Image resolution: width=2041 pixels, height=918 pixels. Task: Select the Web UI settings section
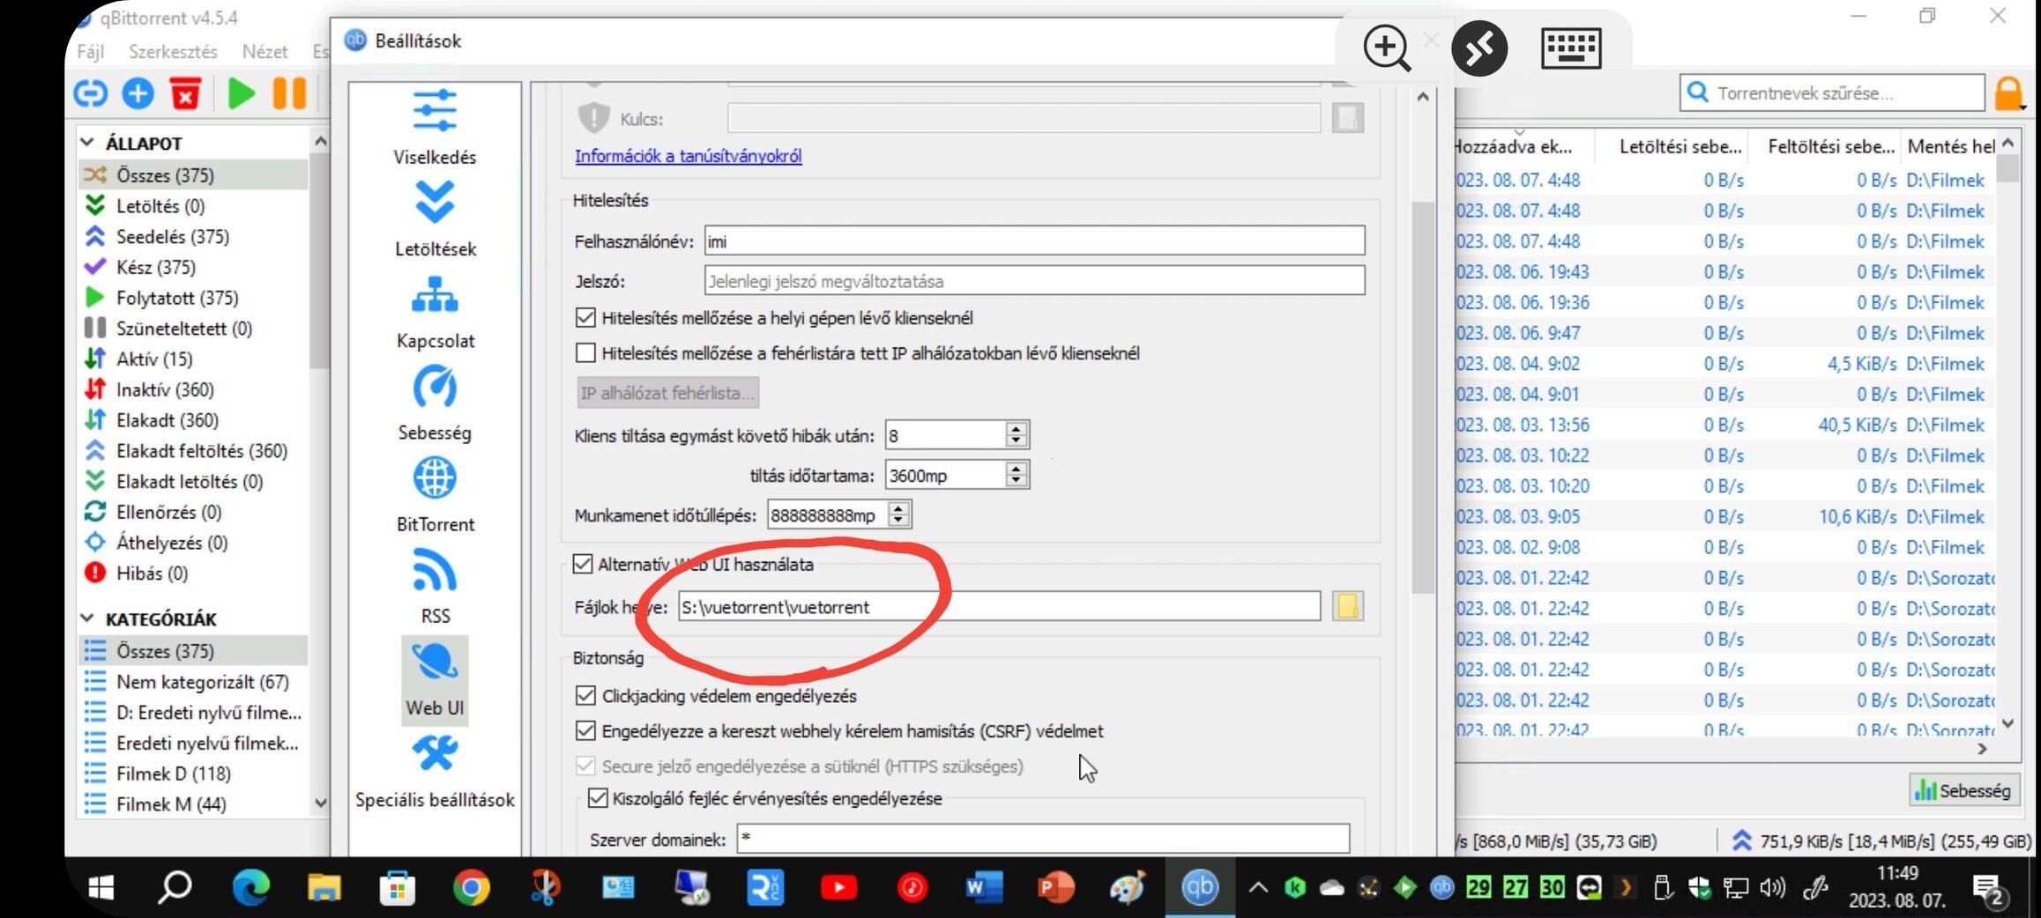[435, 679]
